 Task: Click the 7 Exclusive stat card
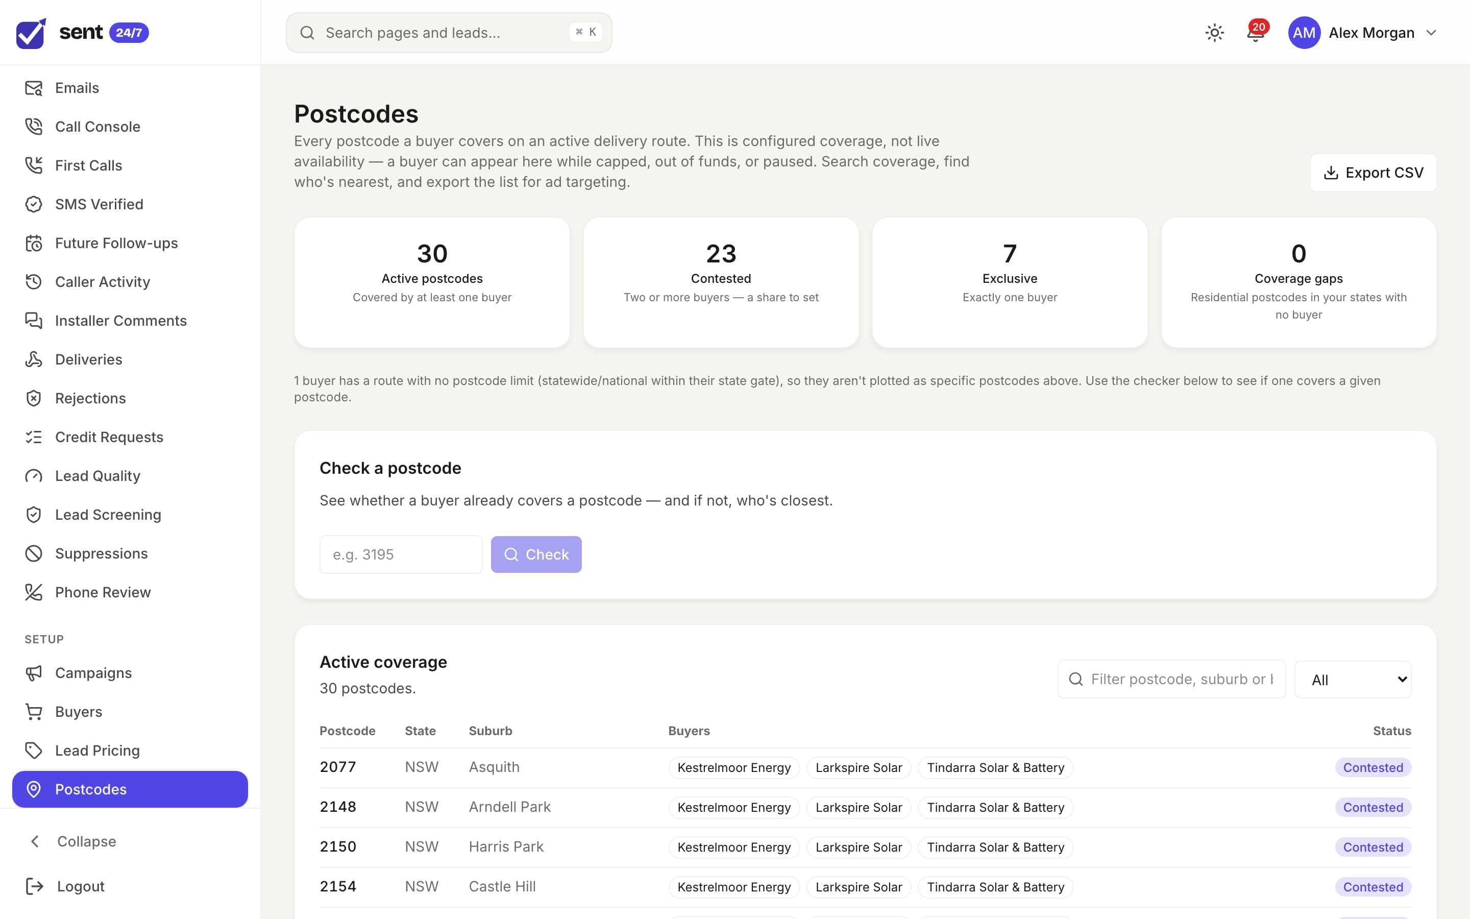pyautogui.click(x=1010, y=283)
